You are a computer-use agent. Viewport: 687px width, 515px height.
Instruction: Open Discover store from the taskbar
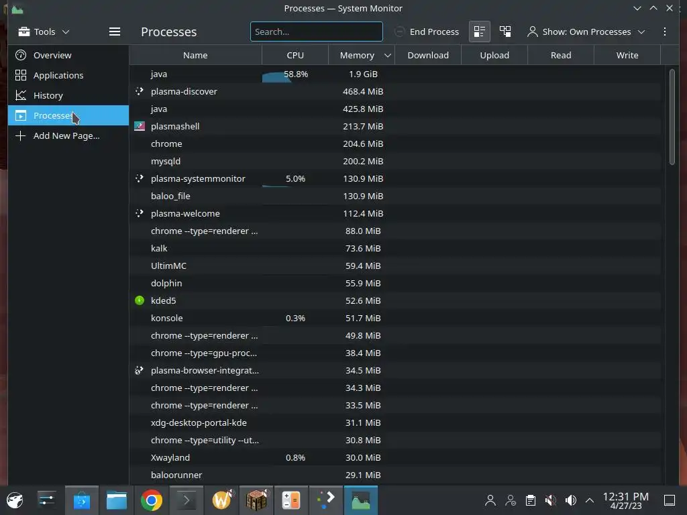(81, 500)
